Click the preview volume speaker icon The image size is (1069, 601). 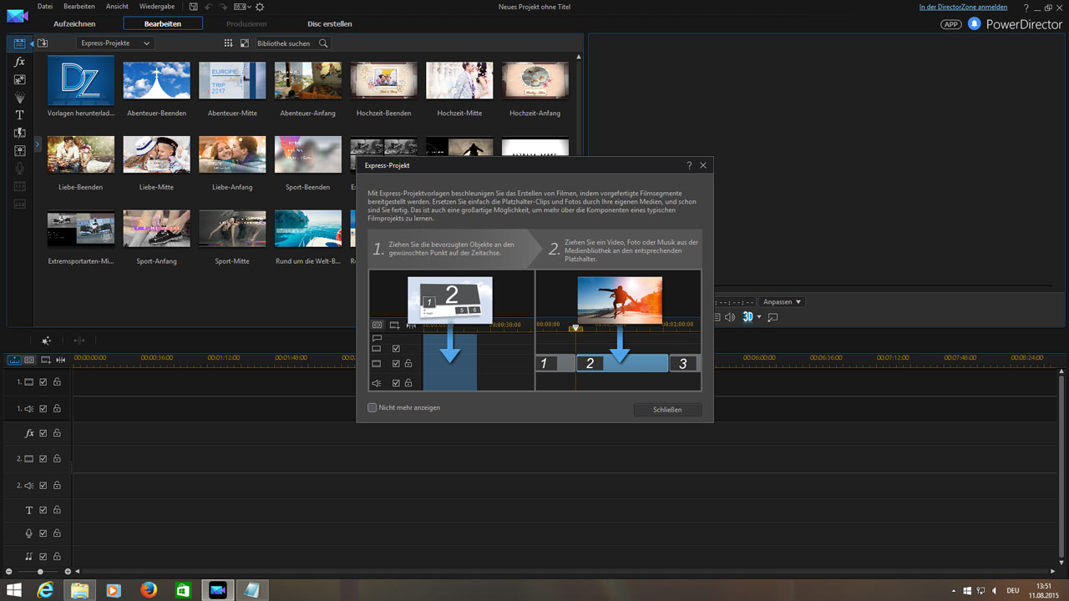click(729, 317)
